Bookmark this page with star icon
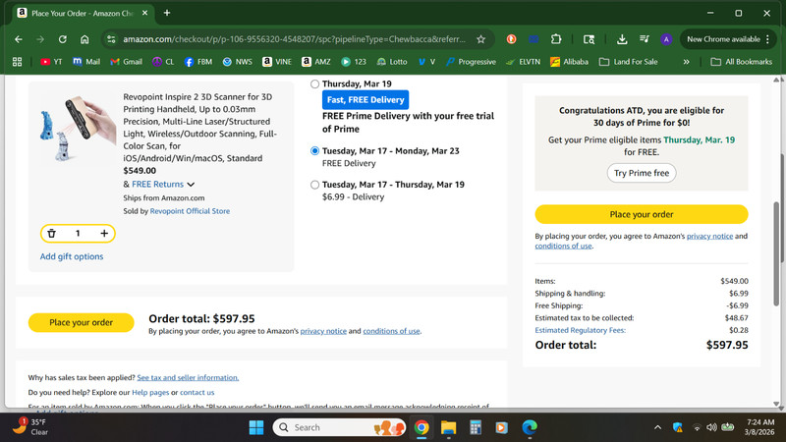Image resolution: width=786 pixels, height=442 pixels. (x=480, y=39)
